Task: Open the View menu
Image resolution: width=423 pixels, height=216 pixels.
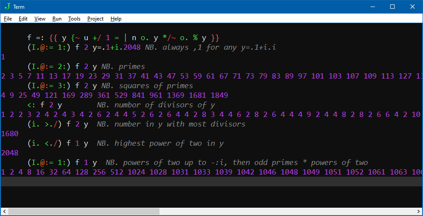Action: tap(40, 19)
